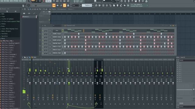Click the Insert 8 volume fader
195x109 pixels.
pyautogui.click(x=69, y=83)
